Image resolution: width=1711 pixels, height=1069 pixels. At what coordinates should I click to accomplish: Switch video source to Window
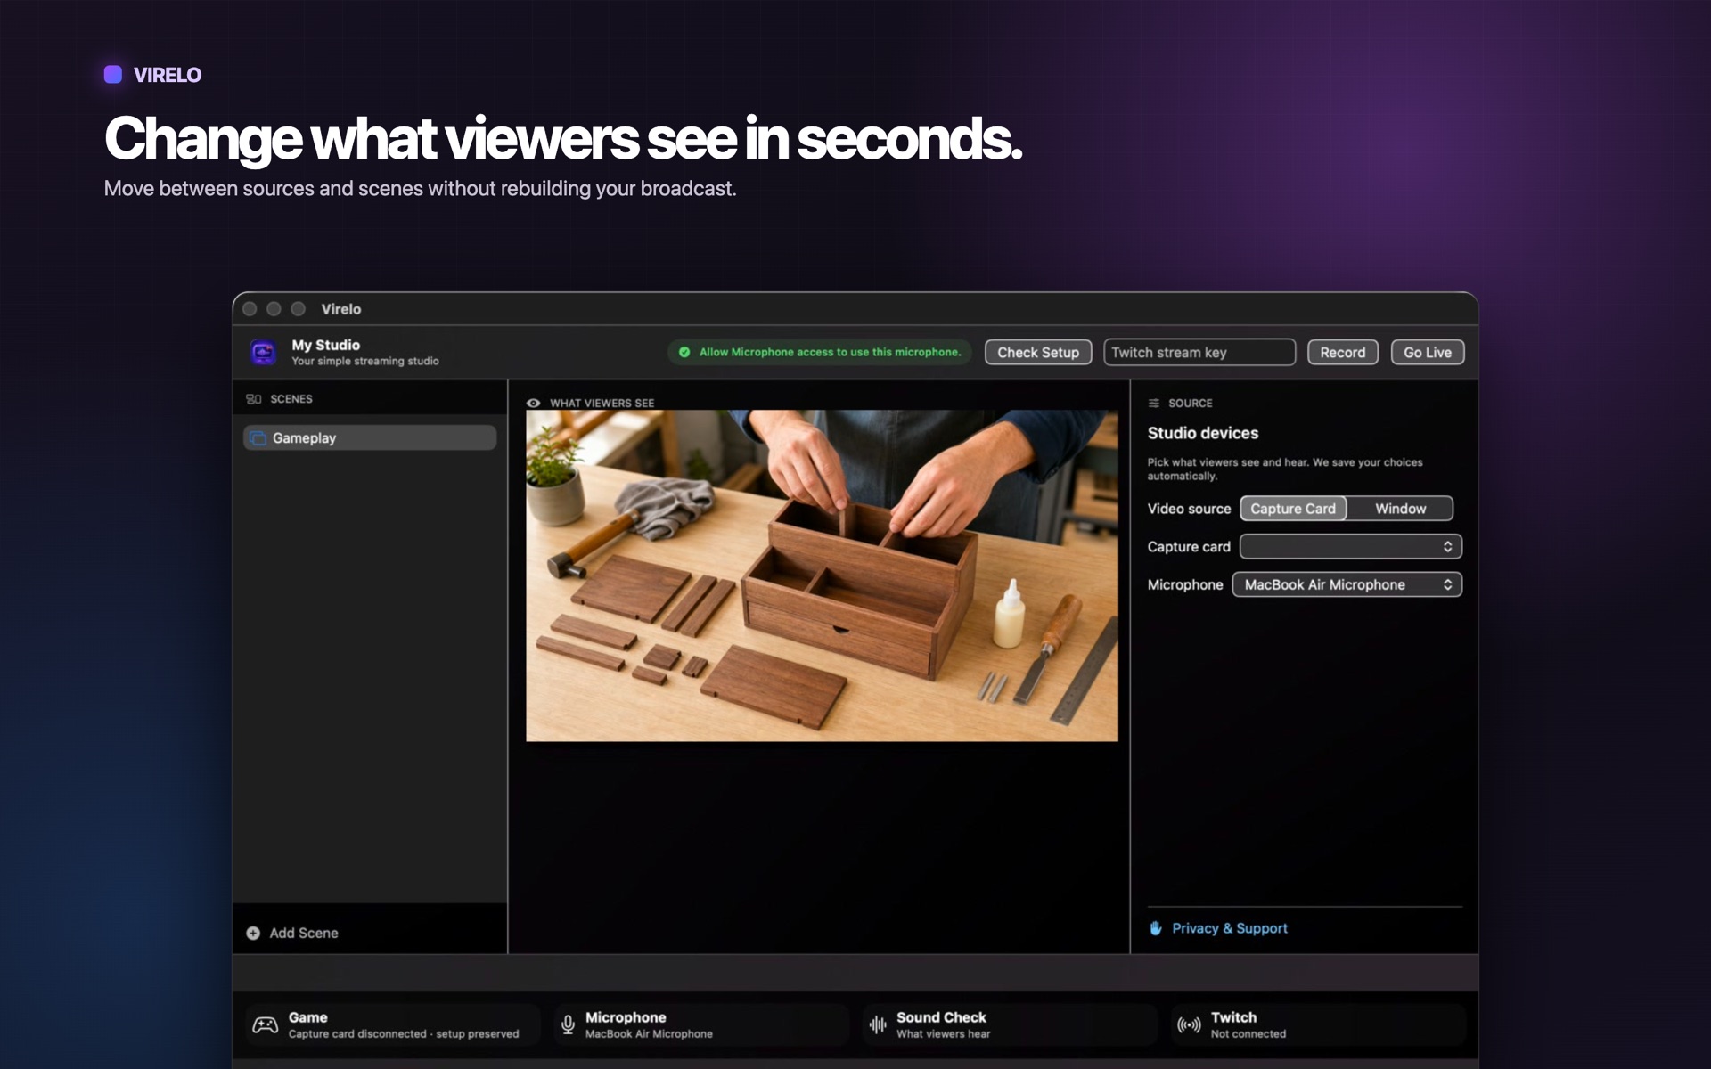(x=1400, y=509)
